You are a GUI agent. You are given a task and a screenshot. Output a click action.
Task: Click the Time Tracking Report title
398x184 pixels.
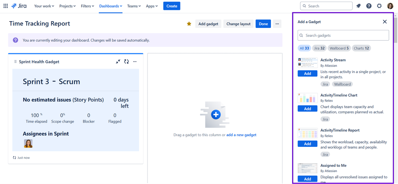point(39,24)
